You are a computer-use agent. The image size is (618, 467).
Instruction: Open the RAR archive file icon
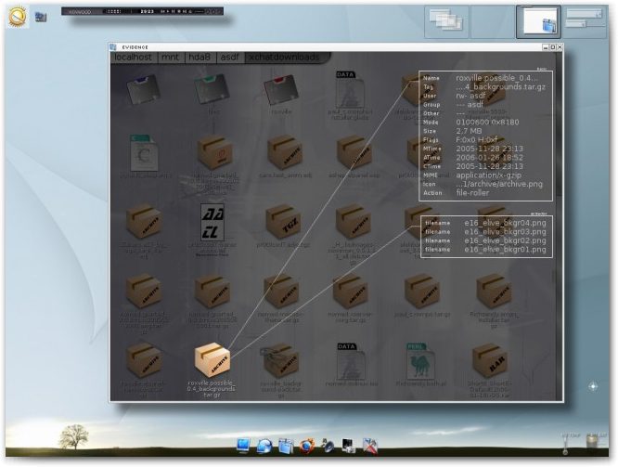[x=490, y=359]
